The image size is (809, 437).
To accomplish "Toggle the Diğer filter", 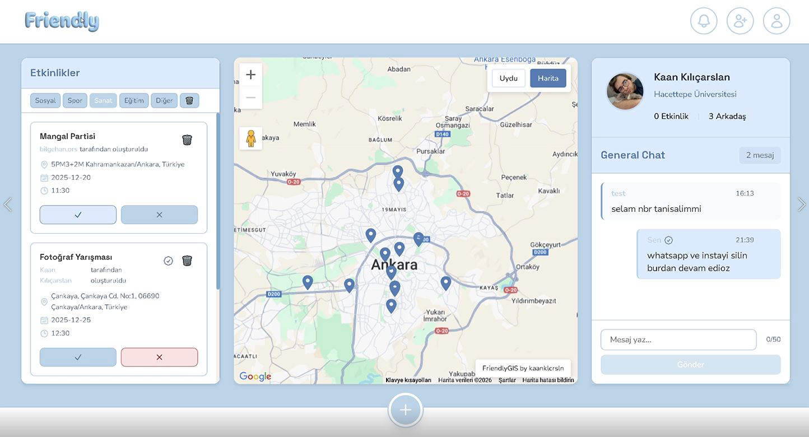I will pyautogui.click(x=164, y=100).
